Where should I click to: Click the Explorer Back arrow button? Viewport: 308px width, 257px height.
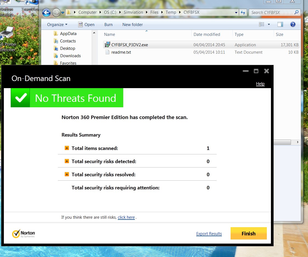pos(46,13)
